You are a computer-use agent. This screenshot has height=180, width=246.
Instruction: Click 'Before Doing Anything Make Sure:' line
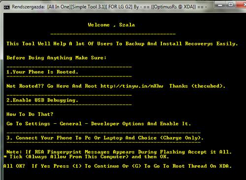point(57,58)
